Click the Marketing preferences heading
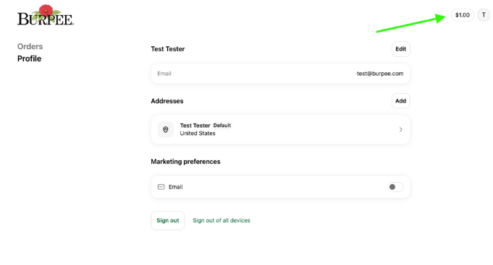The image size is (493, 265). pos(185,162)
